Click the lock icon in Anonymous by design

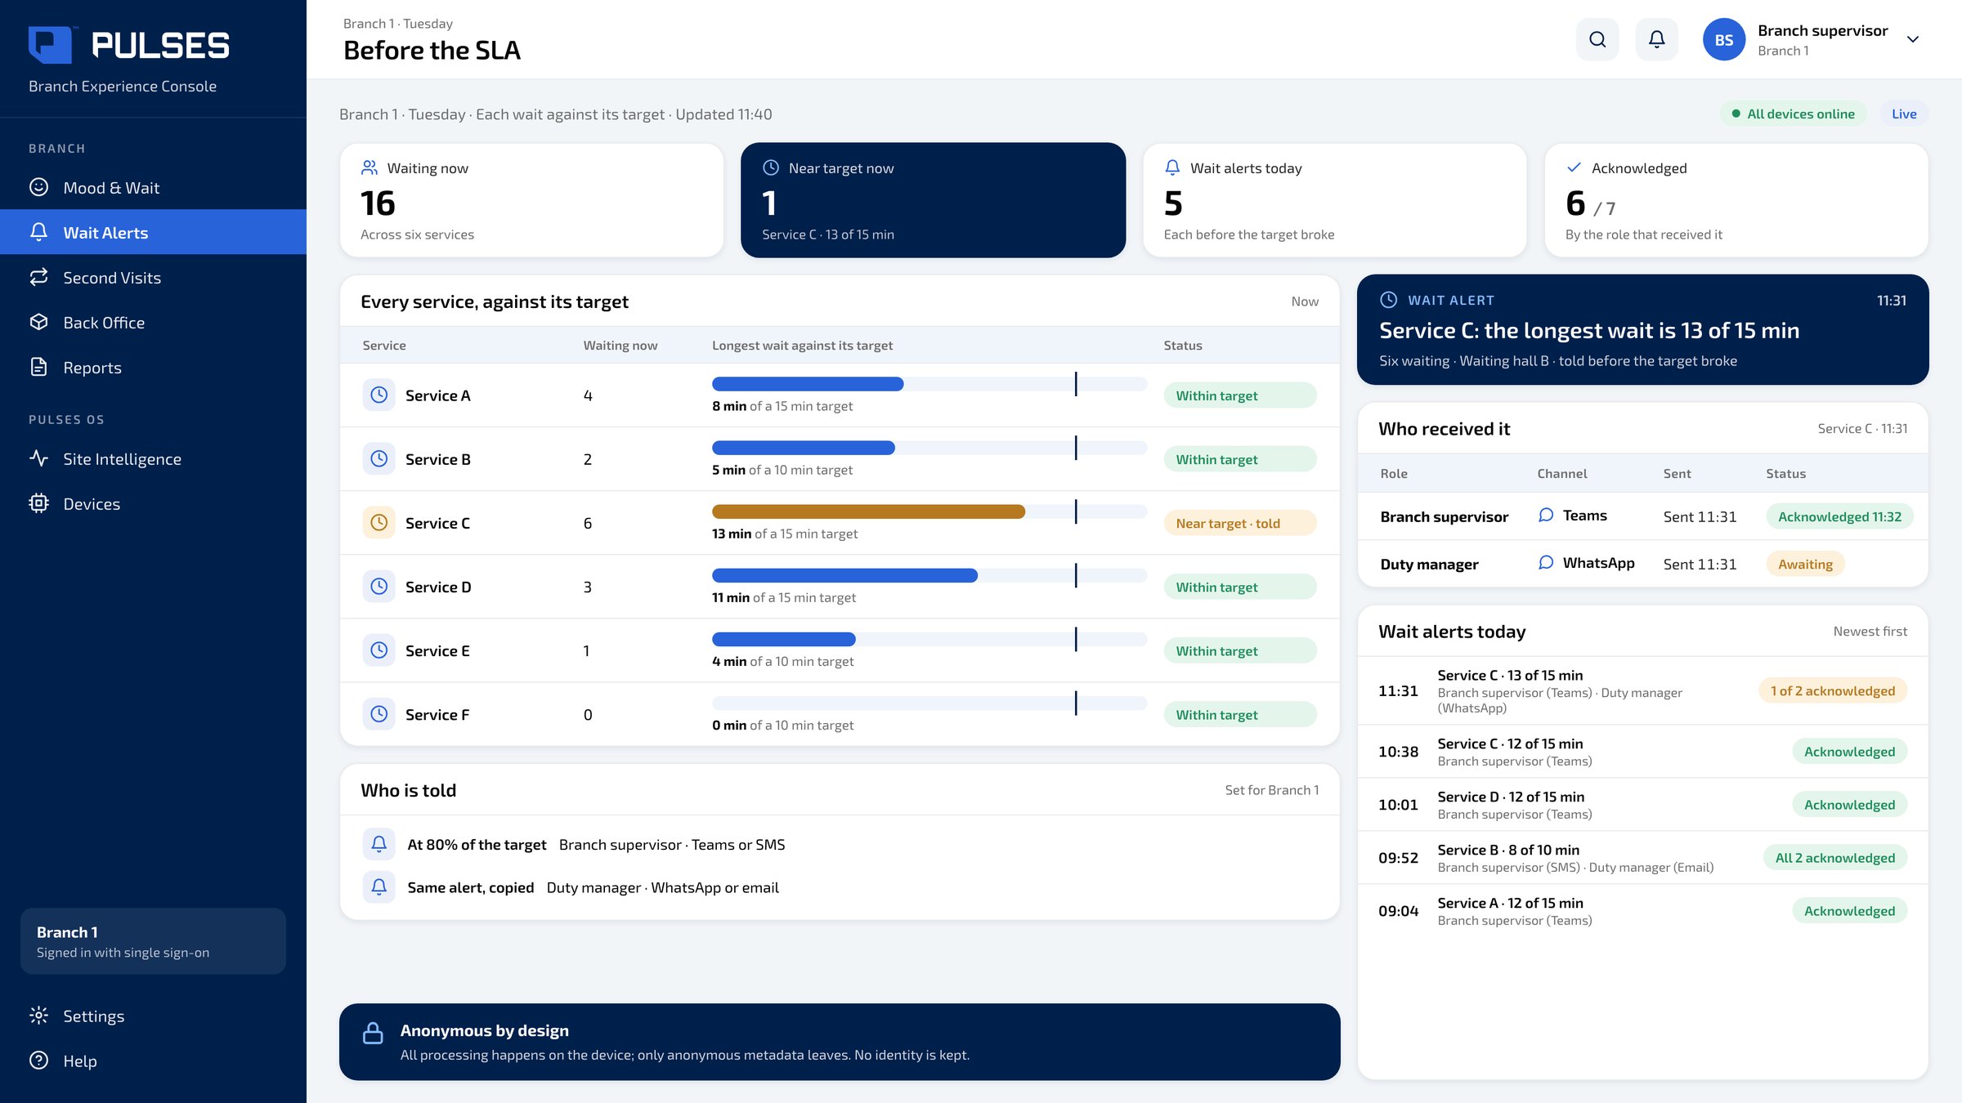(373, 1034)
